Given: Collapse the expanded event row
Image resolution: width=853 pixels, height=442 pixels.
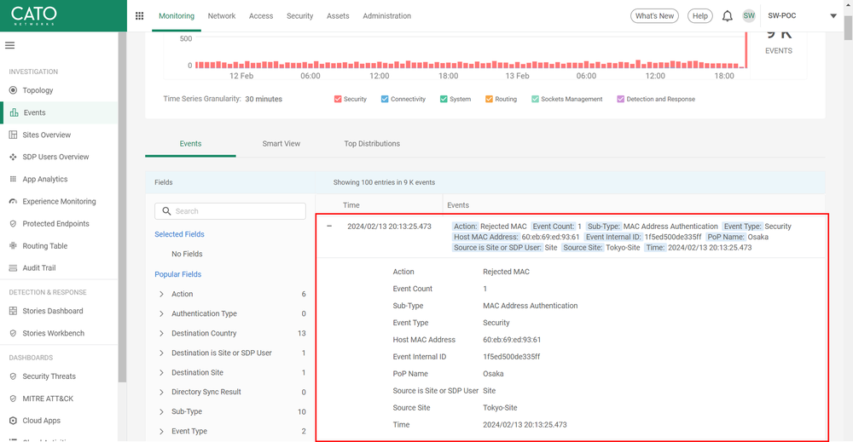Looking at the screenshot, I should coord(329,226).
